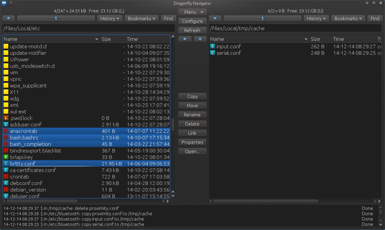Screen dimensions: 385x230
Task: Click the left panel vertical scrollbar handle
Action: [x=173, y=125]
